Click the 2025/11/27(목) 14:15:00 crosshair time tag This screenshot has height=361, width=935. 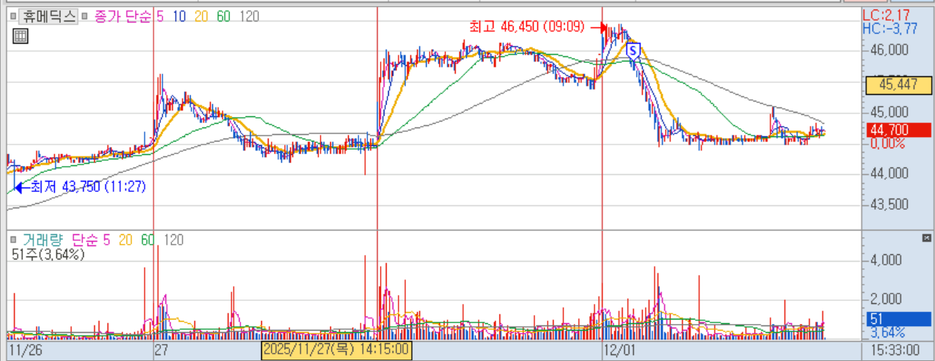(336, 350)
